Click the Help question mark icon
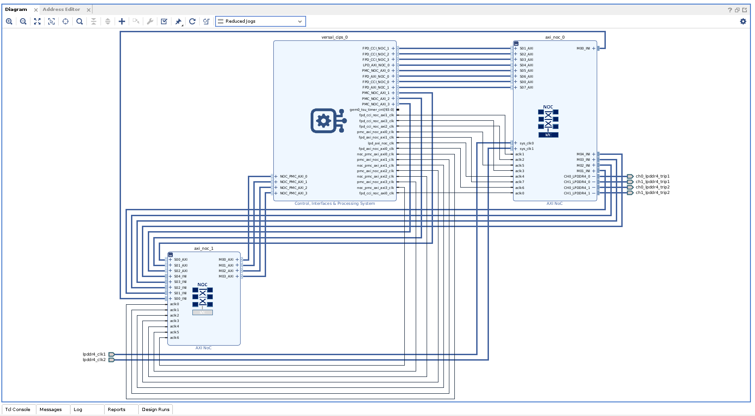This screenshot has height=416, width=755. coord(730,9)
